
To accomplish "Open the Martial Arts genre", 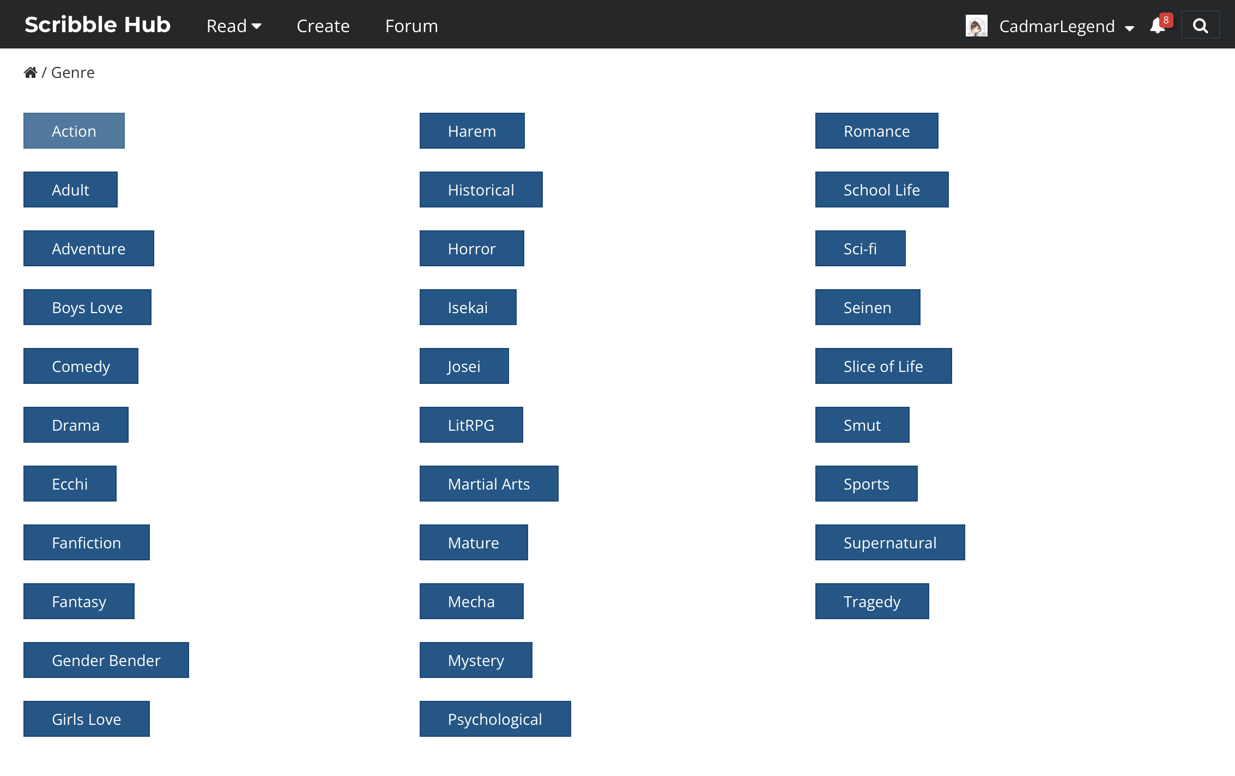I will (x=489, y=484).
